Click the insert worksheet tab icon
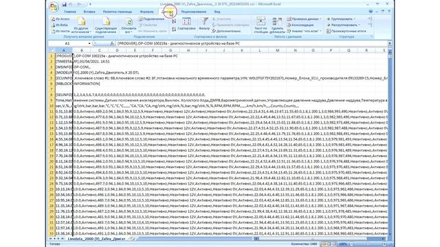This screenshot has height=247, width=440. (x=132, y=239)
